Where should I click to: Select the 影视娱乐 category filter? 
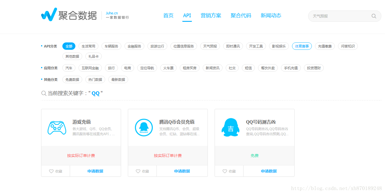tap(279, 46)
